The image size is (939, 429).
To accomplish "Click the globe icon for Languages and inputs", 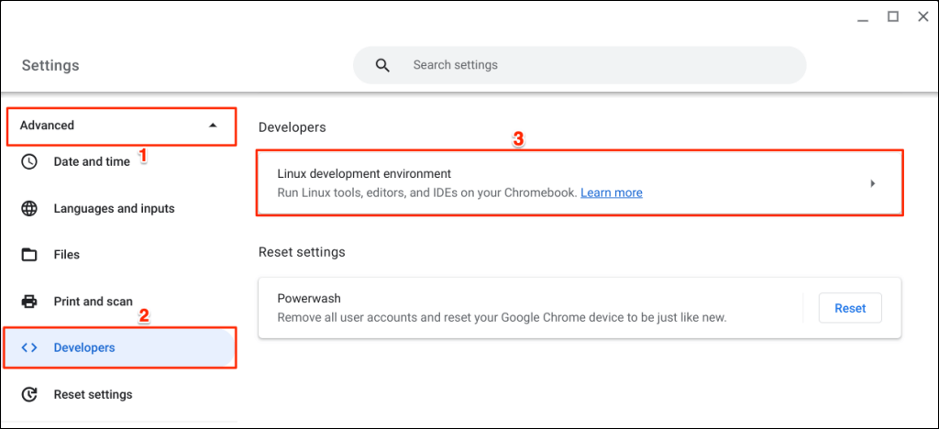I will (29, 208).
